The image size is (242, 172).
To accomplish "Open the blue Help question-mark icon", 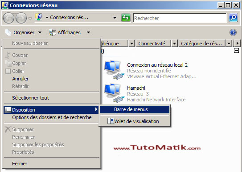I will point(233,32).
